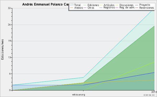
Task: Click the wikiscan.org link text
Action: point(78,95)
